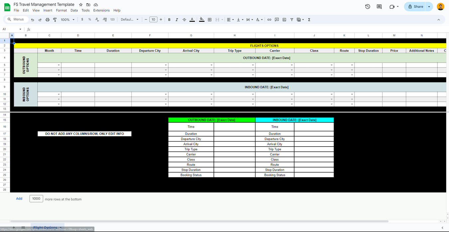Select column header G
The height and width of the screenshot is (232, 449).
191,35
